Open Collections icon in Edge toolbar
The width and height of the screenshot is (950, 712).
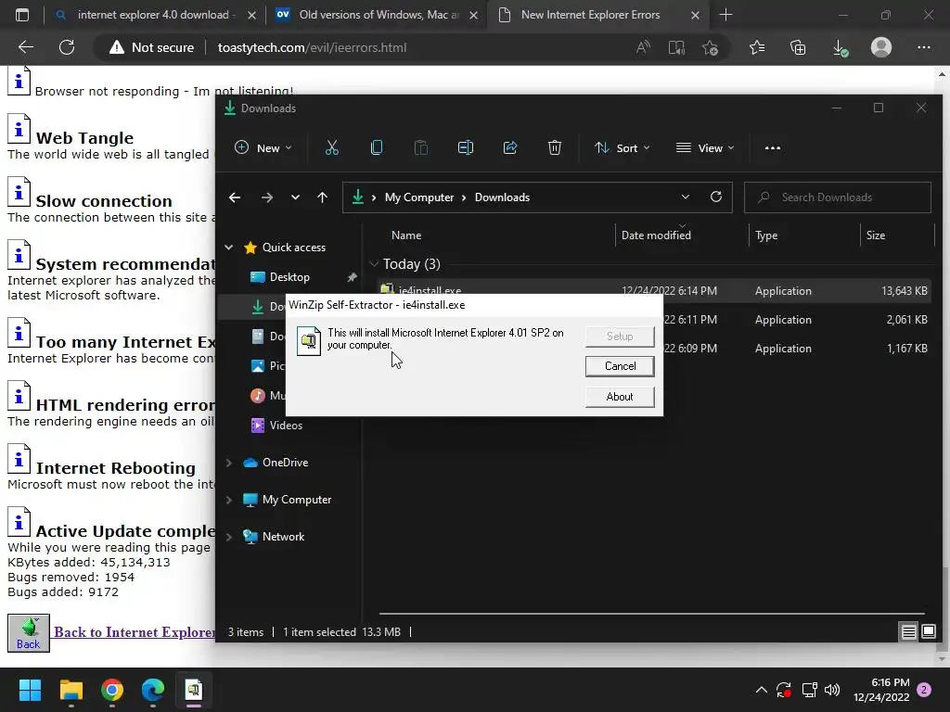tap(798, 47)
